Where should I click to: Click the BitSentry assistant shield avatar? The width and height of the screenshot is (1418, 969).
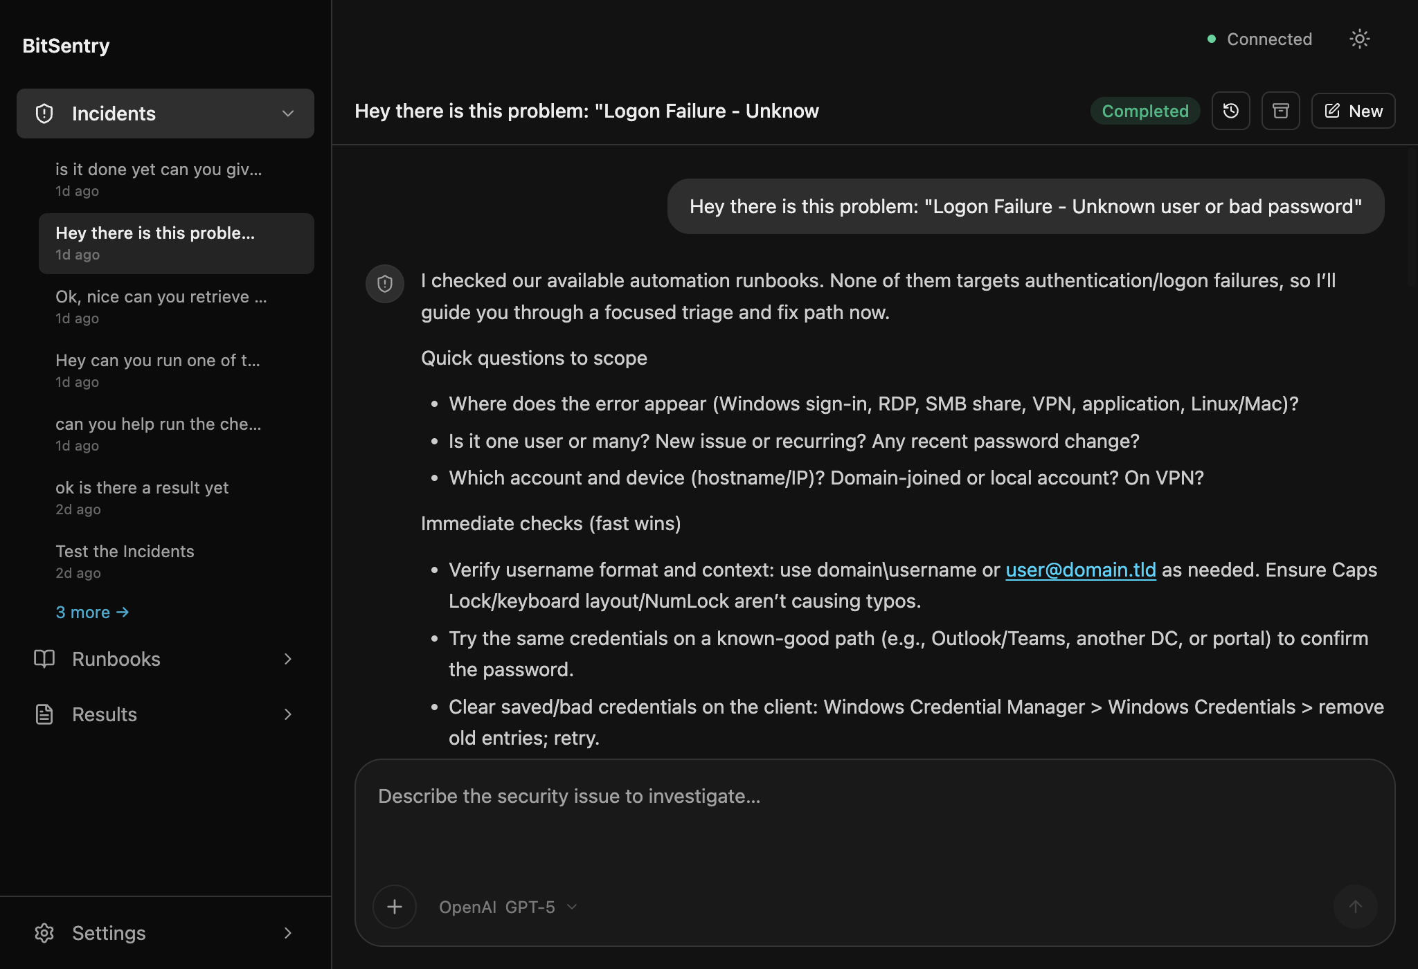click(384, 284)
